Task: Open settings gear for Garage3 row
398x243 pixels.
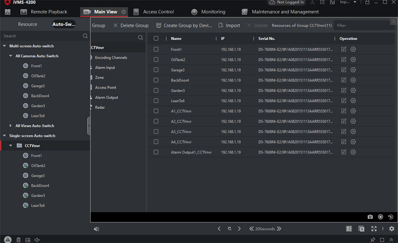Action: pos(353,70)
